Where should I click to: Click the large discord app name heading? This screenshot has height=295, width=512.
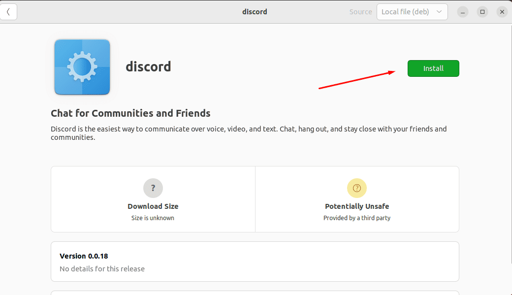148,66
